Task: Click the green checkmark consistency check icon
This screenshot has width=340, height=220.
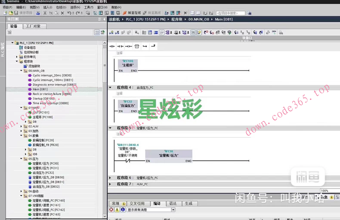Action: (229, 33)
